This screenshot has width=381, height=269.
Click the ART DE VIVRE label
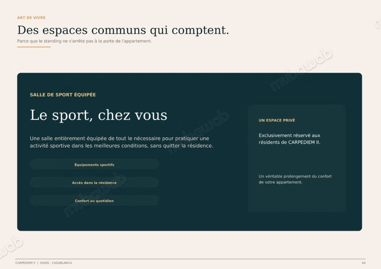31,18
